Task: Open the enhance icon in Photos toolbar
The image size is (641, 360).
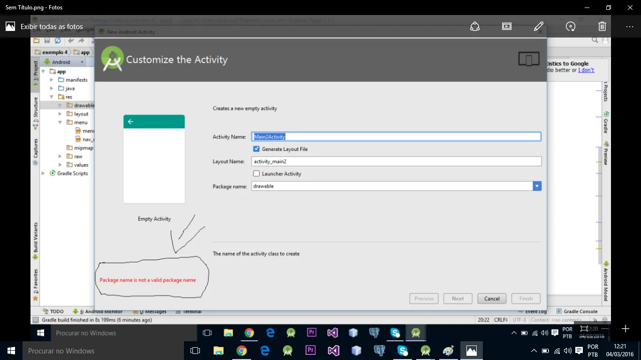Action: click(x=571, y=26)
